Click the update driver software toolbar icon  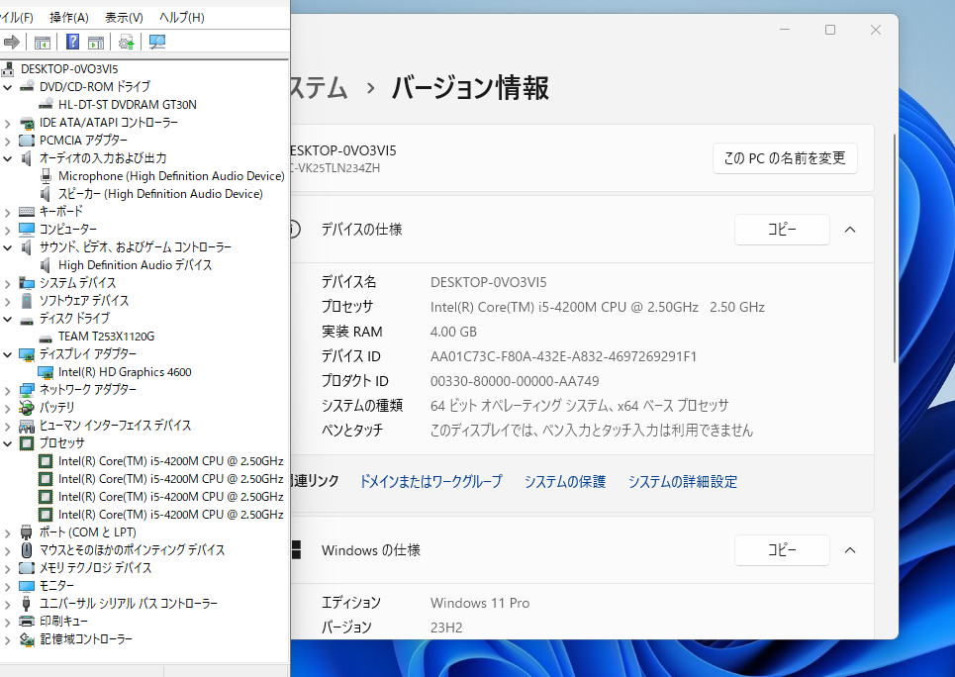[x=126, y=42]
